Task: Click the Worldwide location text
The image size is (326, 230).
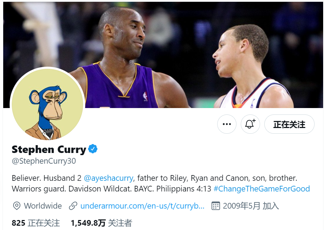Action: [x=43, y=206]
